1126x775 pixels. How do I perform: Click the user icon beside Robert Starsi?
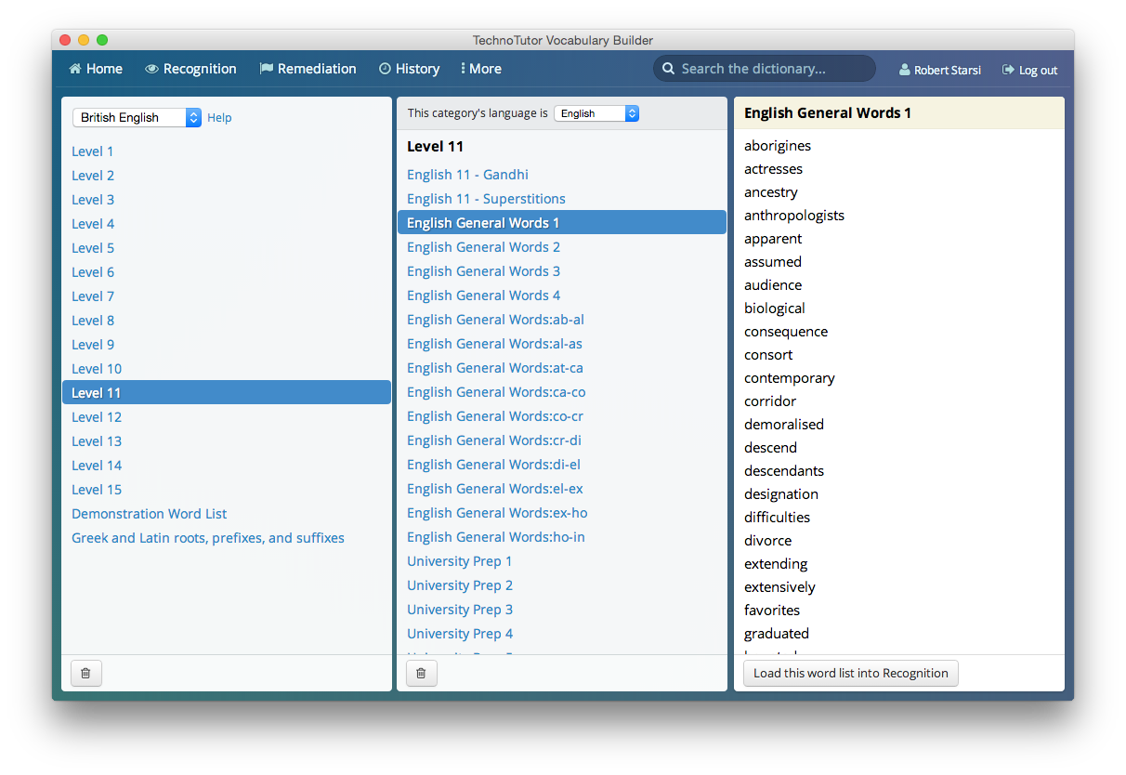point(903,69)
